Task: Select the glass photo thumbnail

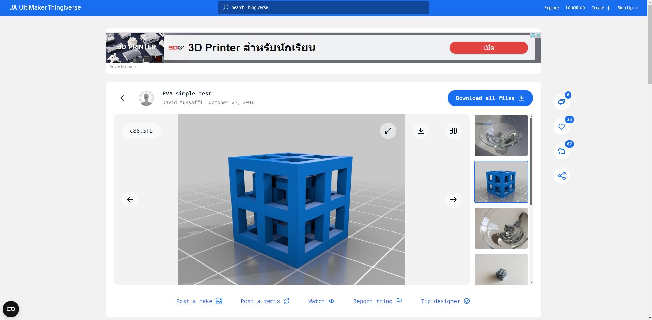Action: click(x=500, y=135)
